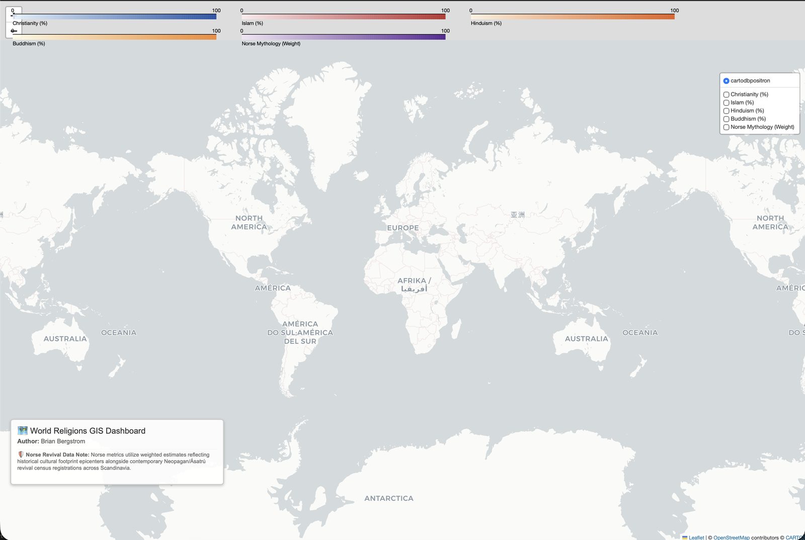Click the ANTARCTICA label on the map
Image resolution: width=805 pixels, height=540 pixels.
(x=389, y=498)
